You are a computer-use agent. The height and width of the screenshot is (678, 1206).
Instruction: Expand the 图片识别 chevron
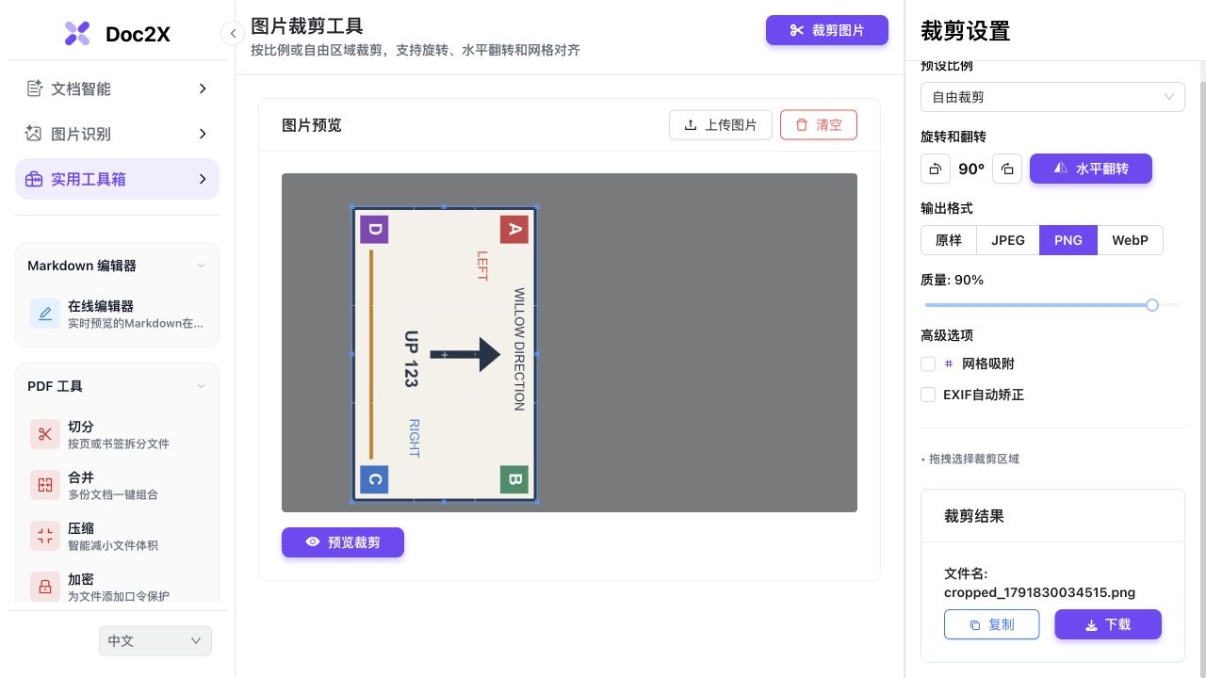(203, 134)
